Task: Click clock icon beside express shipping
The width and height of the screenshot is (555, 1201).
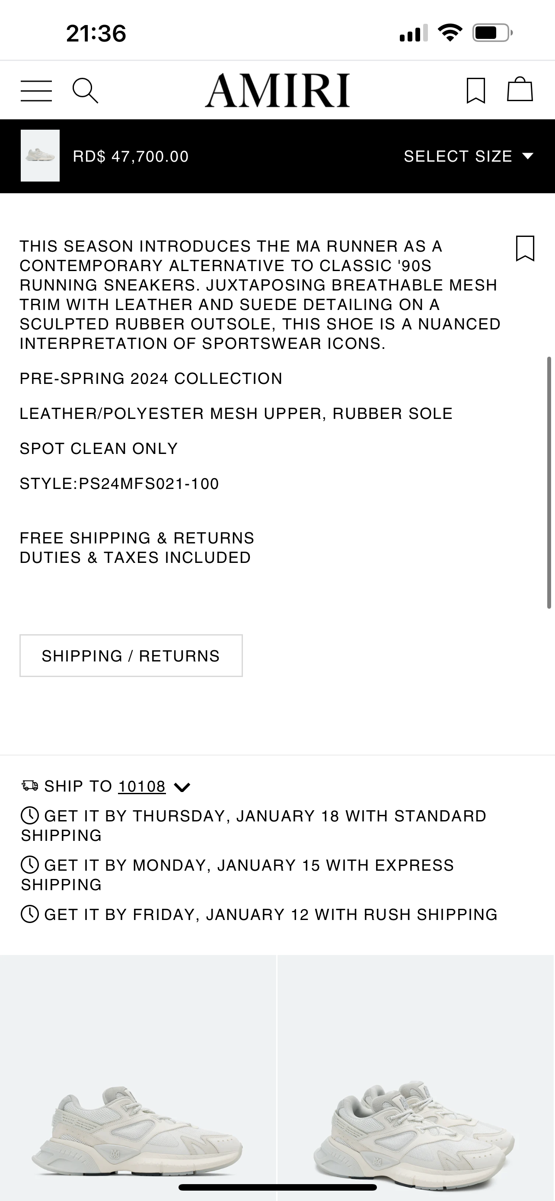Action: [x=30, y=866]
